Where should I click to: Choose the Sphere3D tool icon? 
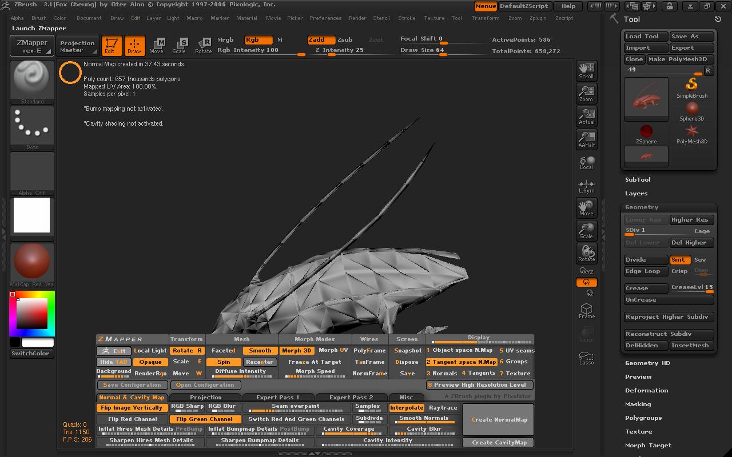click(x=692, y=111)
